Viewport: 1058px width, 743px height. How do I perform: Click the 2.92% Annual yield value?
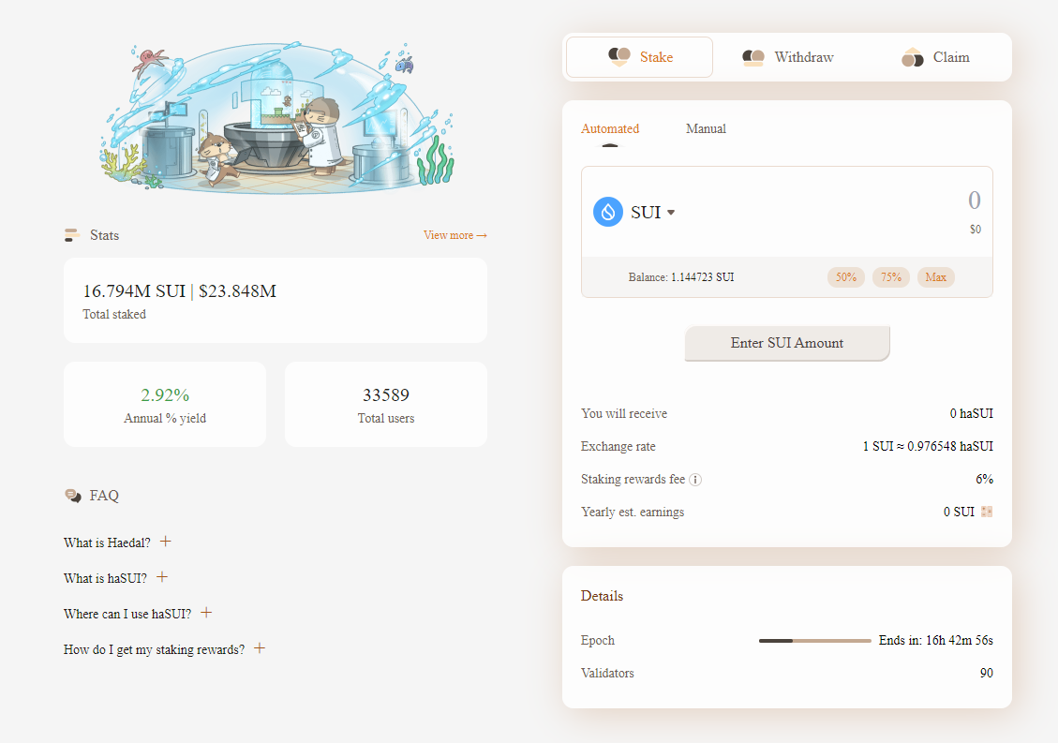pos(165,394)
